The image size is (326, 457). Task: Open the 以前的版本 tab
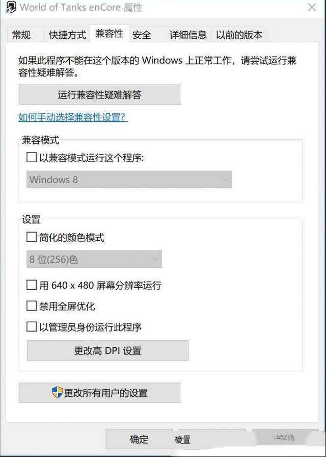239,35
